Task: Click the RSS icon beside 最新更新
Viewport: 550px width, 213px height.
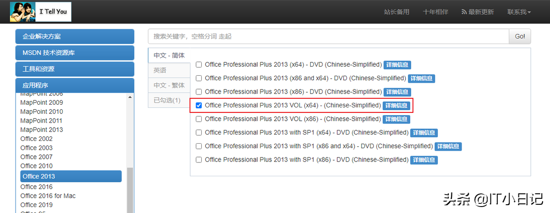Action: tap(464, 12)
